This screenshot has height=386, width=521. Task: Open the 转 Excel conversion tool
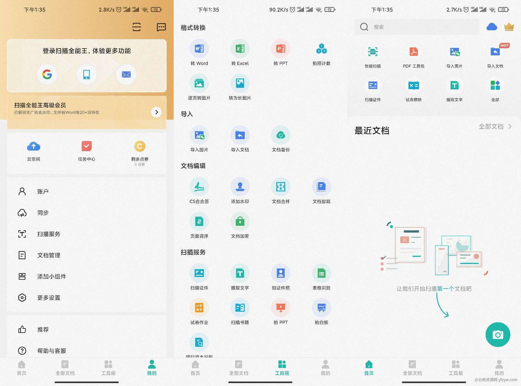pos(240,53)
